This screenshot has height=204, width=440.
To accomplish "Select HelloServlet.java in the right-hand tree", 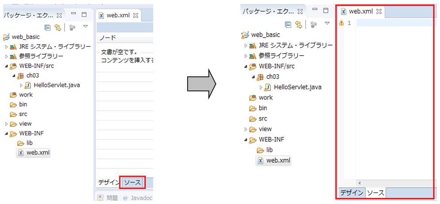I will point(297,87).
